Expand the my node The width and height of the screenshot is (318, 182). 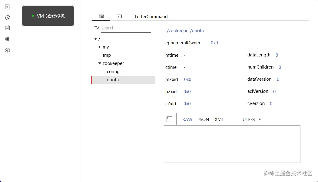(x=100, y=47)
